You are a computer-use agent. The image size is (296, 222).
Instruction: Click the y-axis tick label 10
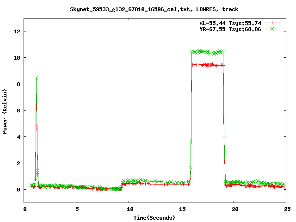click(17, 58)
